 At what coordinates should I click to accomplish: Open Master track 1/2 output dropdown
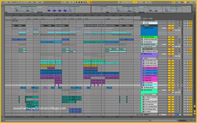(x=163, y=114)
